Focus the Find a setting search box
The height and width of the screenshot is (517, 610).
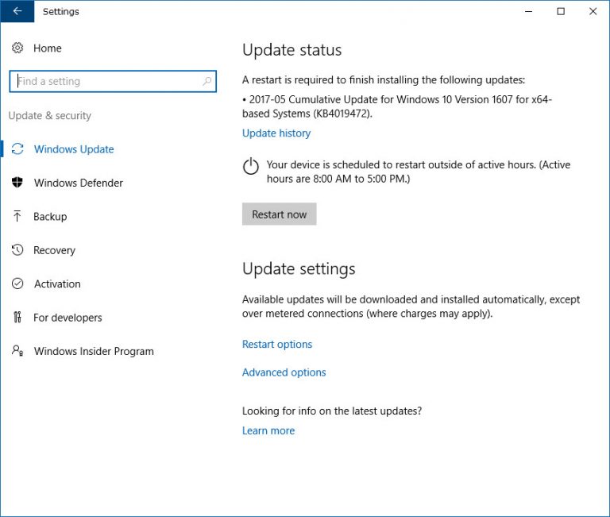(113, 81)
